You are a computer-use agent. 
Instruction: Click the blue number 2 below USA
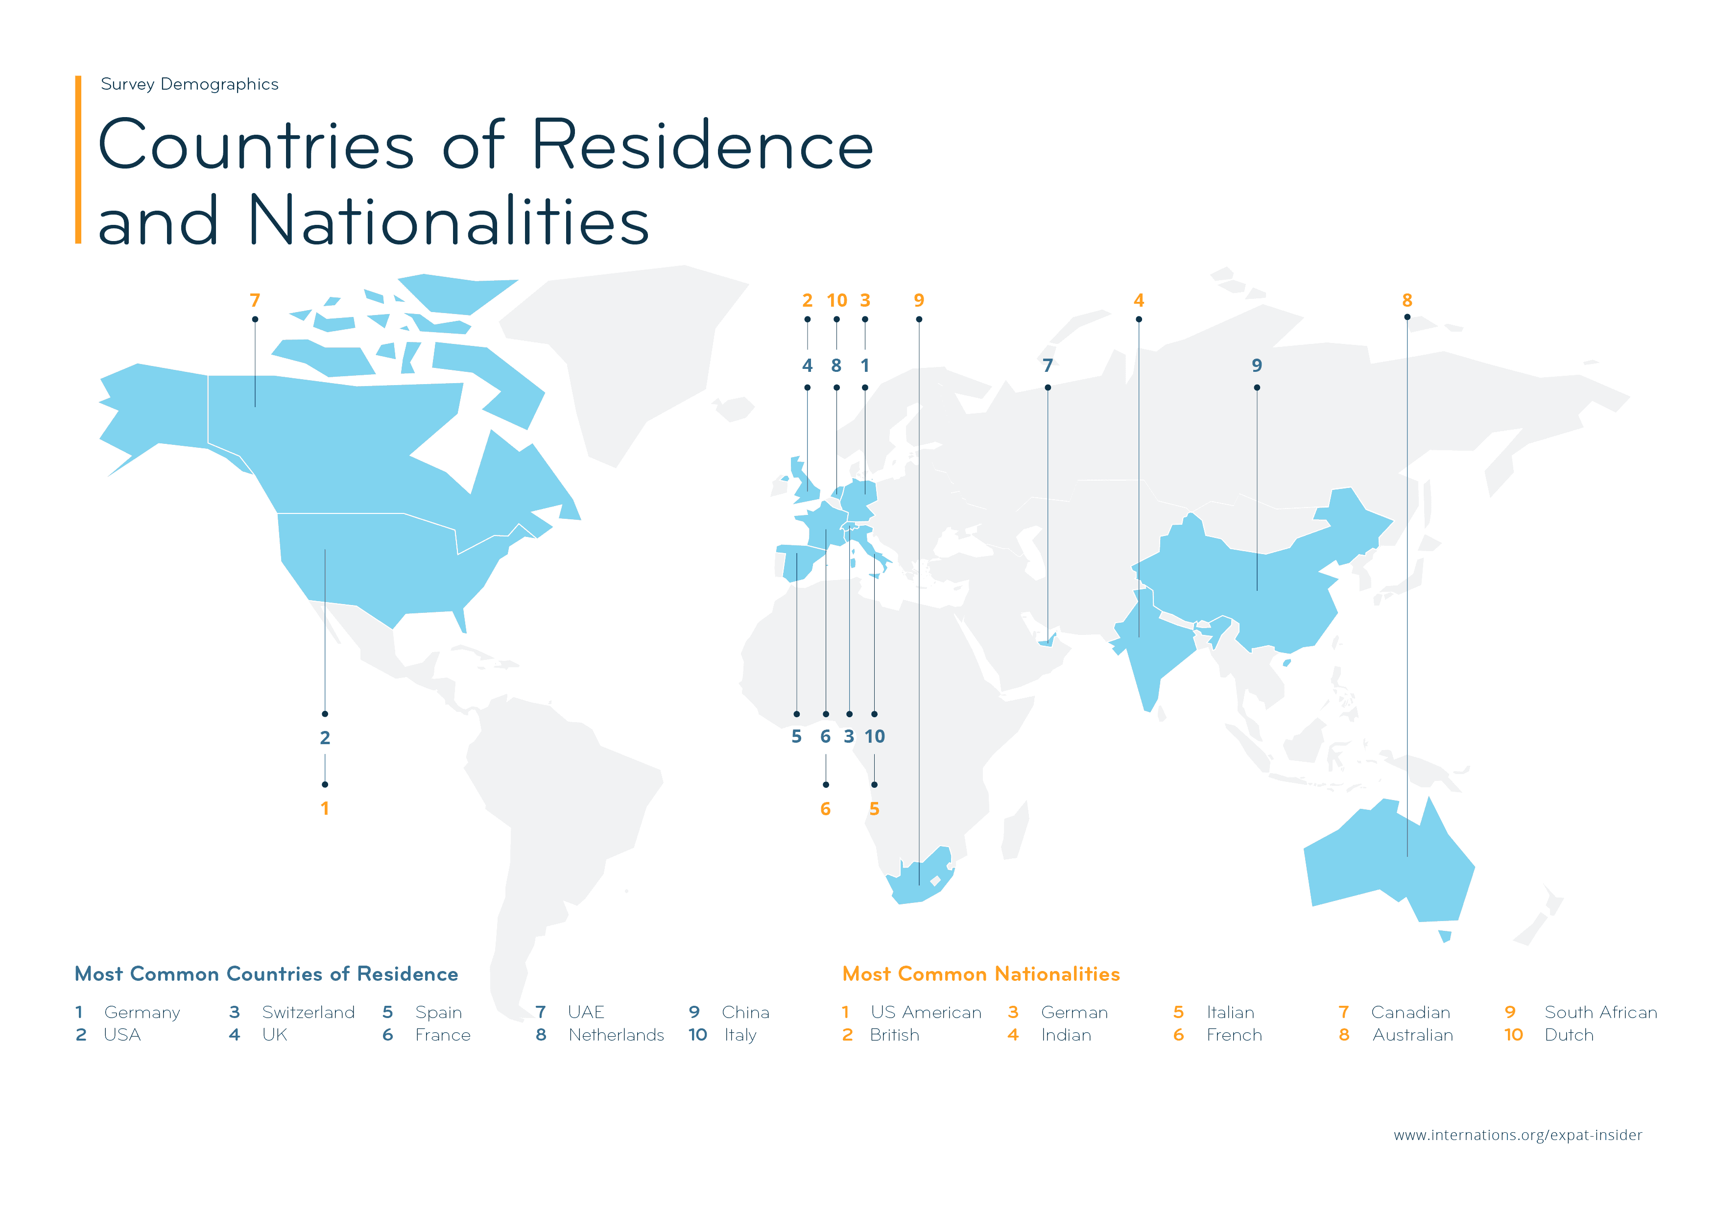325,737
